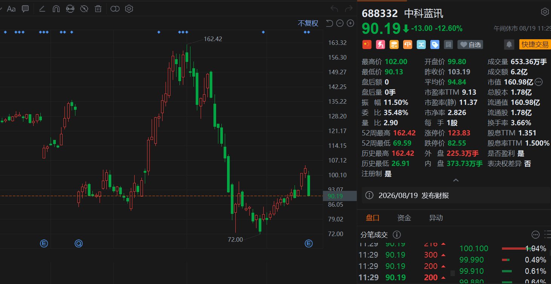Select the comment bubble annotation tool
This screenshot has width=551, height=284.
(x=26, y=9)
